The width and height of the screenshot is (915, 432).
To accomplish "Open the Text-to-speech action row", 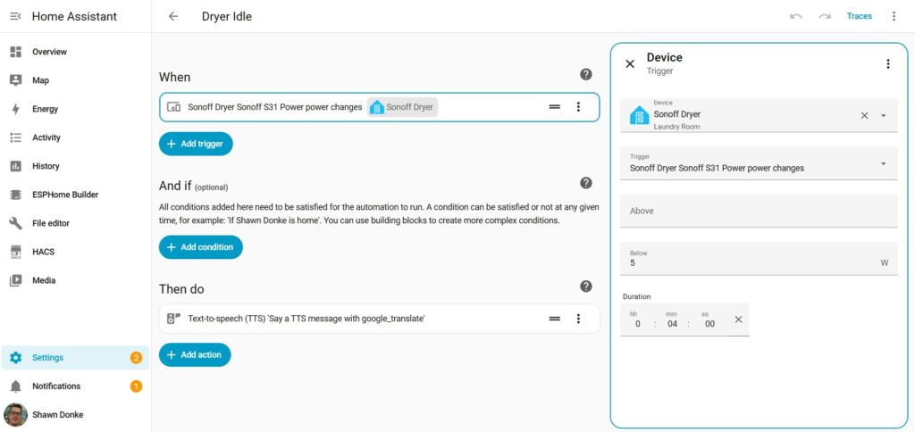I will point(379,319).
